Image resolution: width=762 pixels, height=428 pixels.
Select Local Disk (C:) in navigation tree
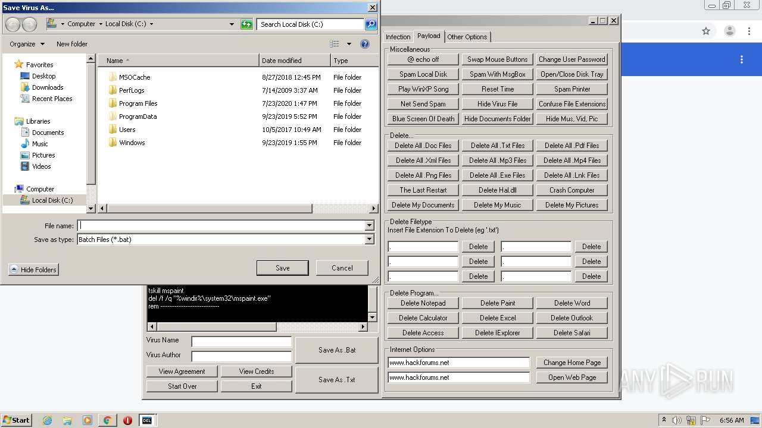tap(52, 200)
